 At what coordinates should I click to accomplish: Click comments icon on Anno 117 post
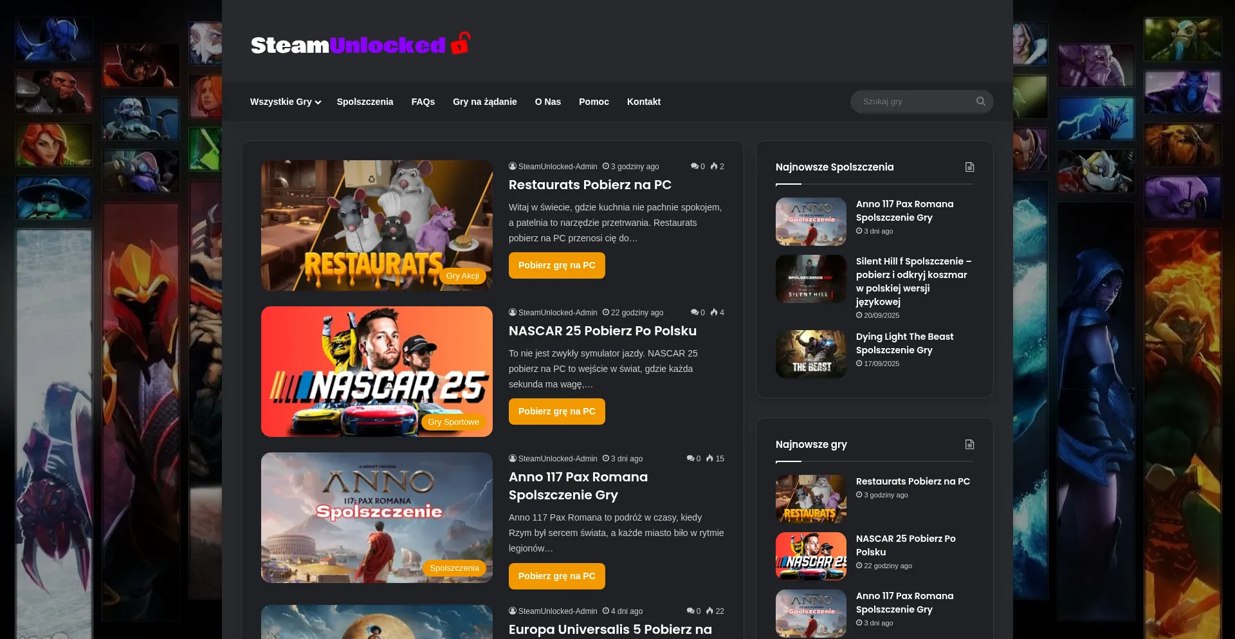691,458
